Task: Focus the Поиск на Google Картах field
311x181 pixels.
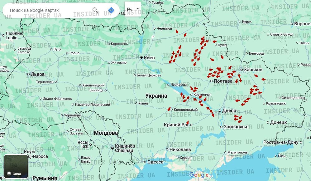Action: coord(47,10)
